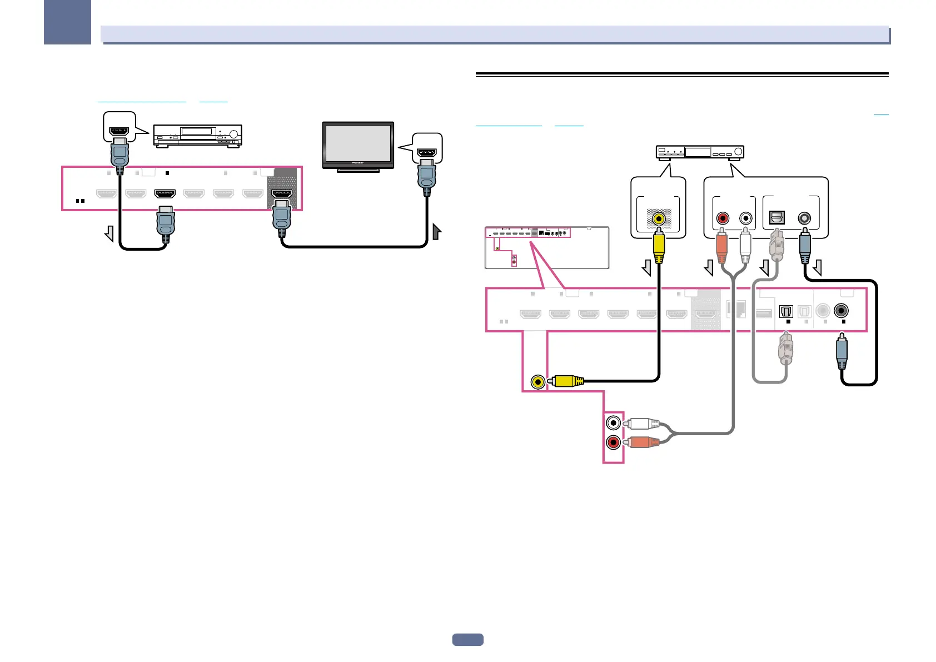Click optical plug hanging below receiver panel
Viewport: 936px width, 662px height.
[785, 349]
